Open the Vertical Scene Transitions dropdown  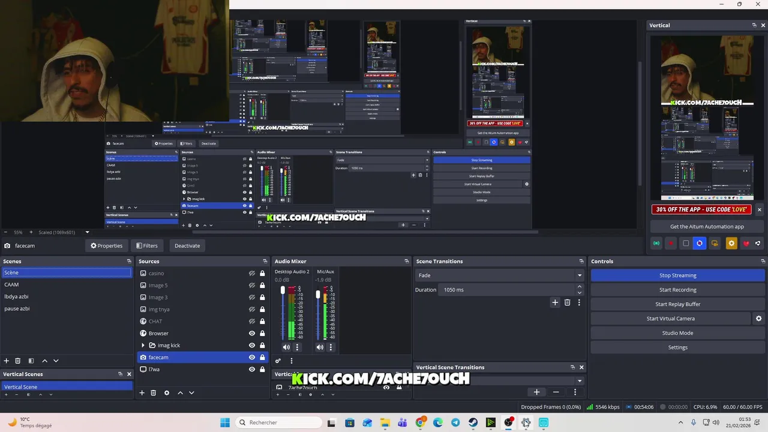[x=579, y=380]
